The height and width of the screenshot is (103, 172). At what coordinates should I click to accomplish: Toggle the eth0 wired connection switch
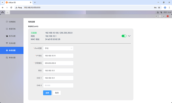click(x=124, y=36)
